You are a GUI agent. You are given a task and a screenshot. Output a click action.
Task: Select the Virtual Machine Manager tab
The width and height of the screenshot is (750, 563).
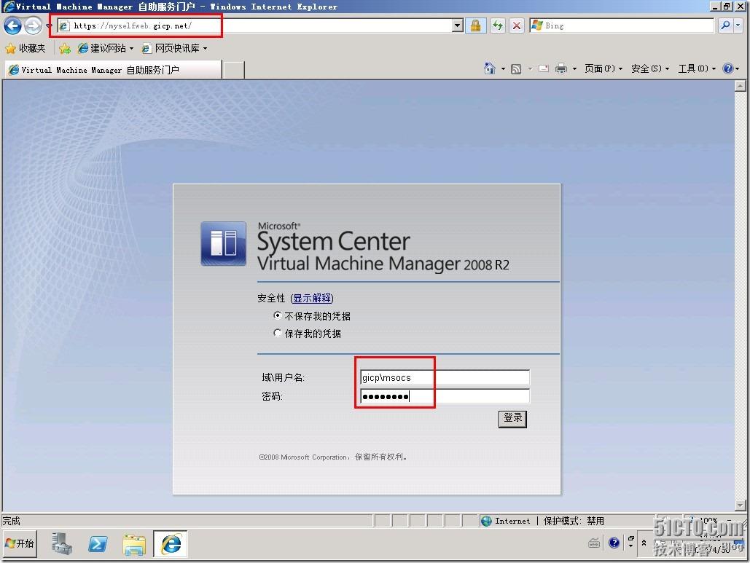[114, 70]
